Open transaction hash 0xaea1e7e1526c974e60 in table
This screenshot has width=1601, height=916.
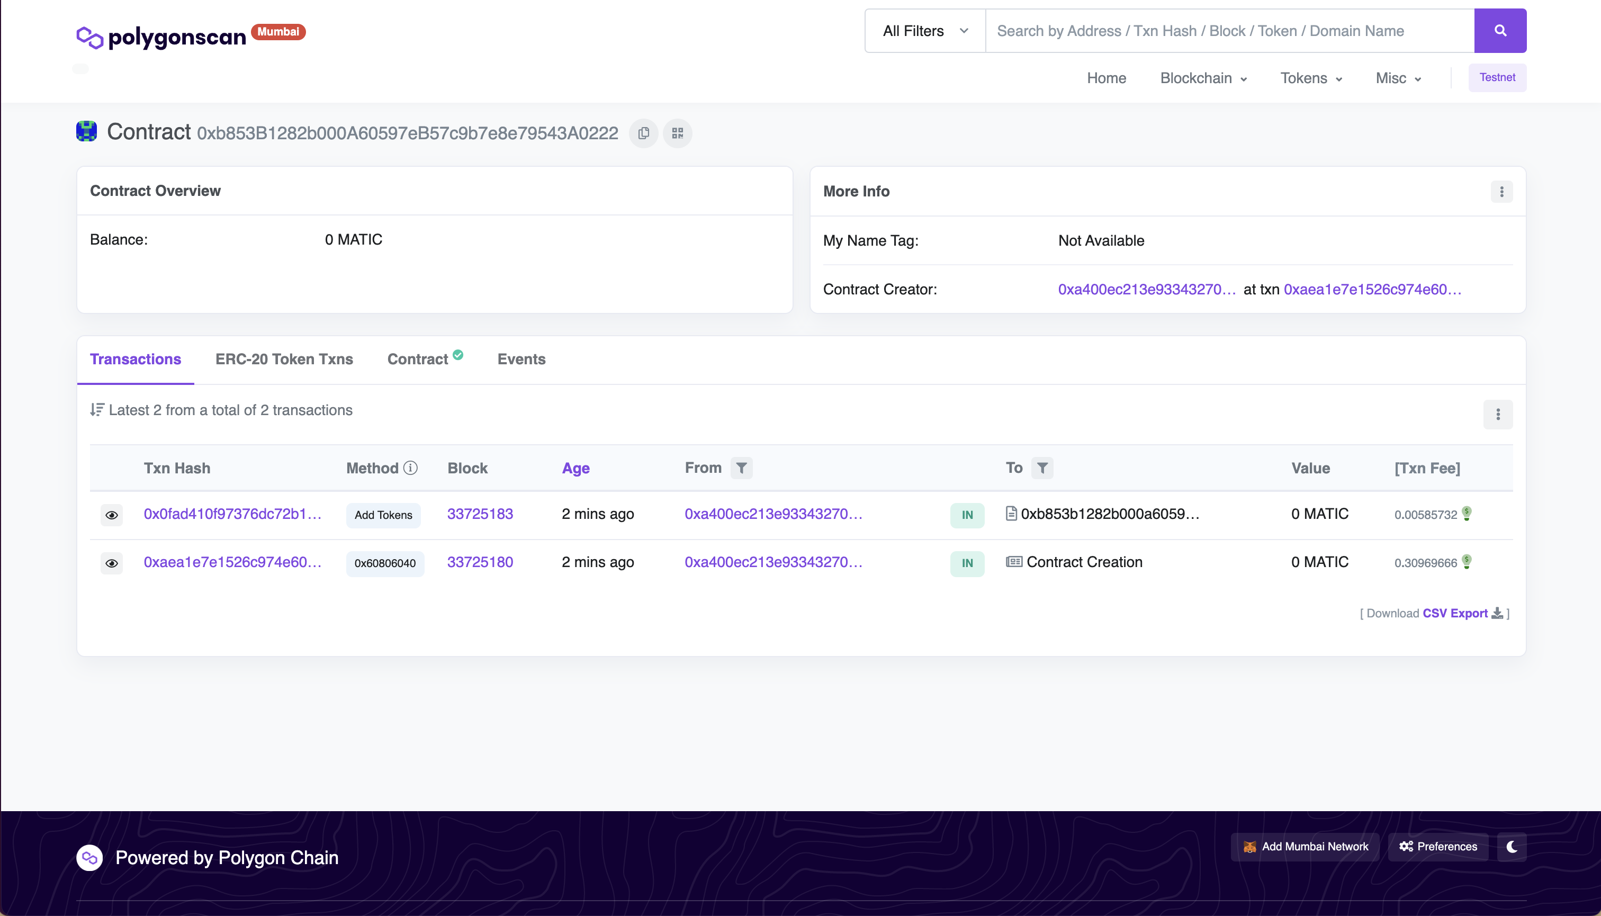tap(232, 562)
